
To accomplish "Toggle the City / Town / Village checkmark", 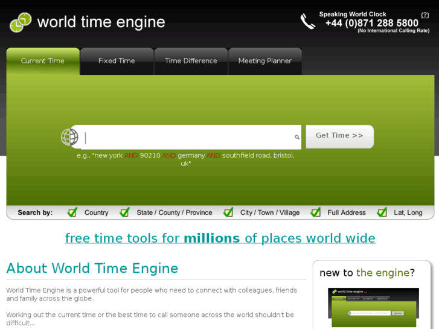I will 228,212.
